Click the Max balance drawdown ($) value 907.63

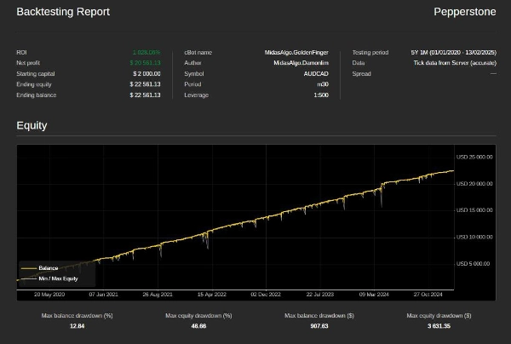tap(320, 326)
